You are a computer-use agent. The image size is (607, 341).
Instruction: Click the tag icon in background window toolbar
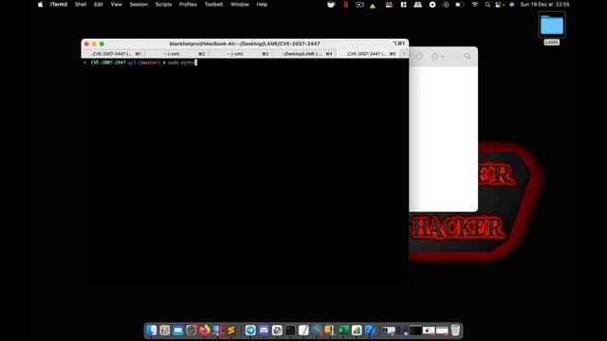[x=419, y=57]
